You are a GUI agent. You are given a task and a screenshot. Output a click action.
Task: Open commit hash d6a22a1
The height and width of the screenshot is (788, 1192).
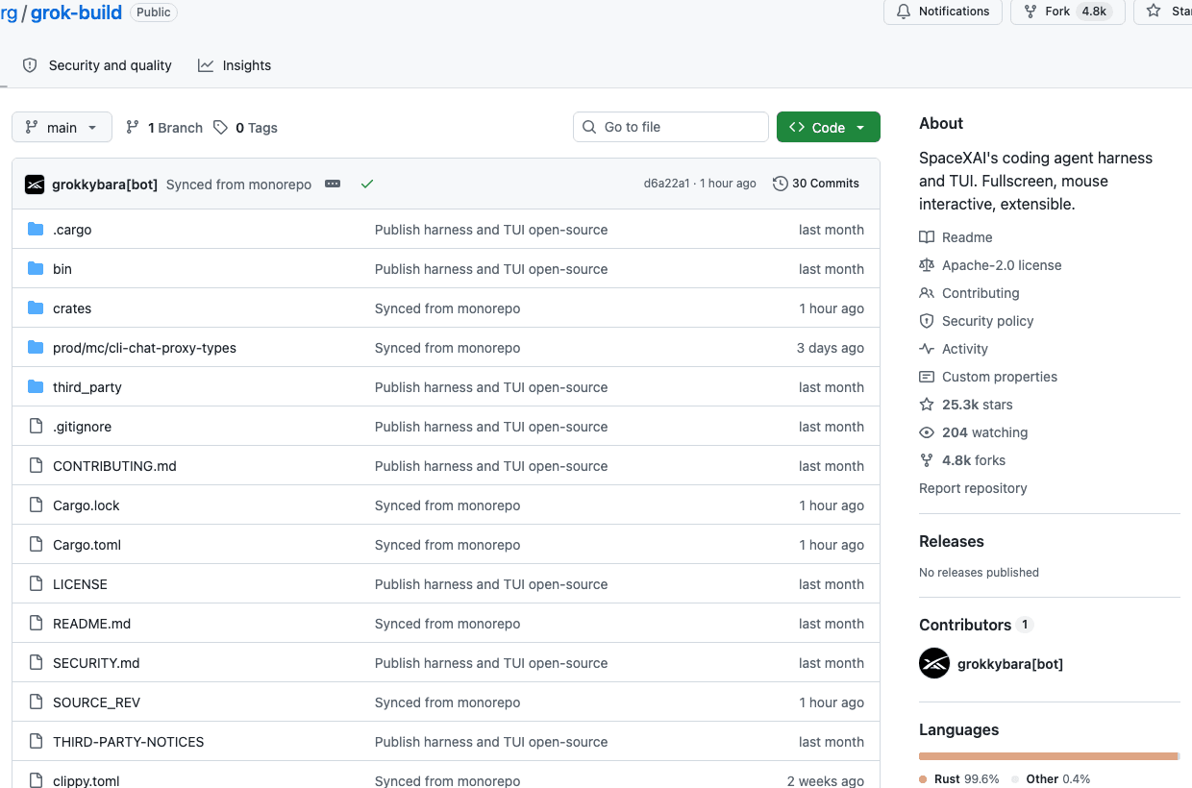coord(666,184)
